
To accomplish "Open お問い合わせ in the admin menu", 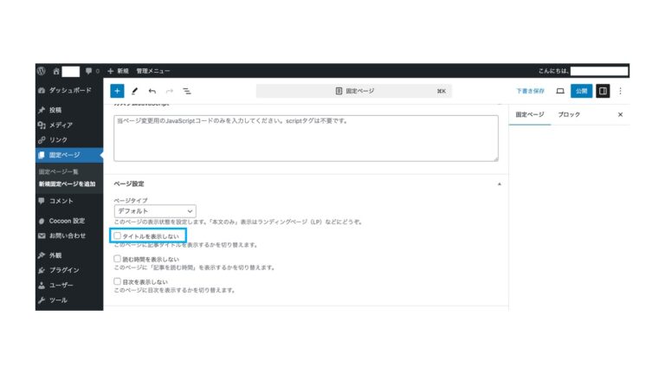I will 69,235.
